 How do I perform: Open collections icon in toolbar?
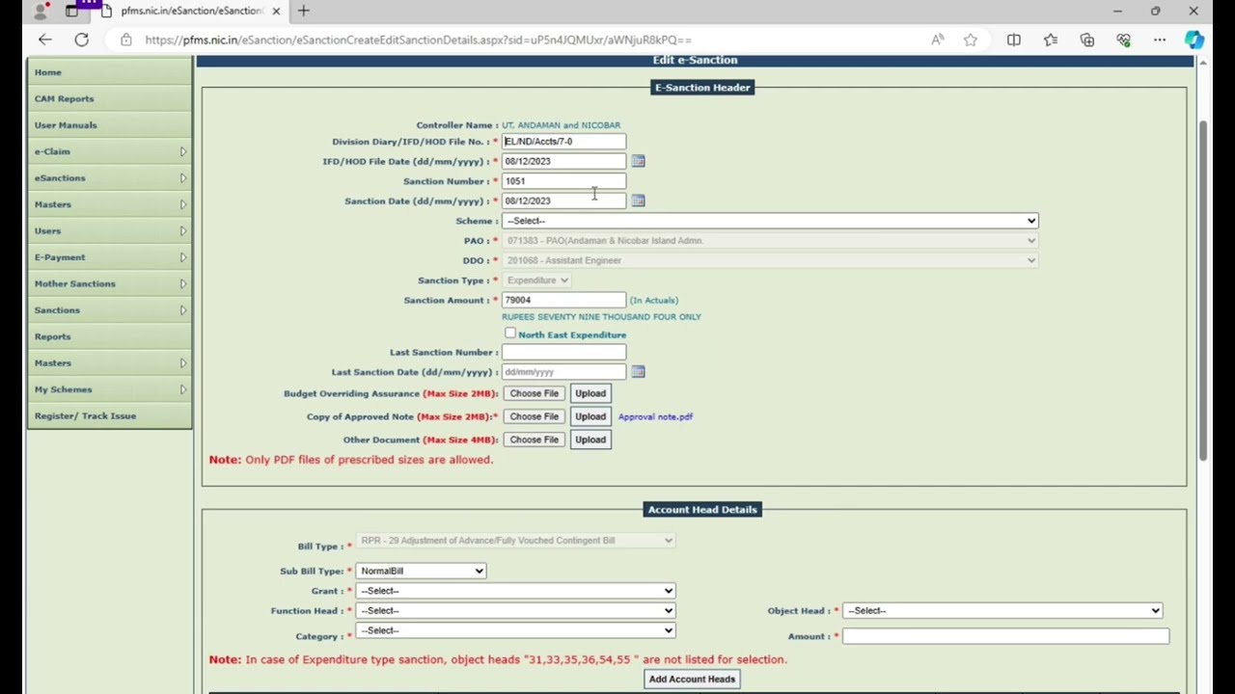point(1087,40)
